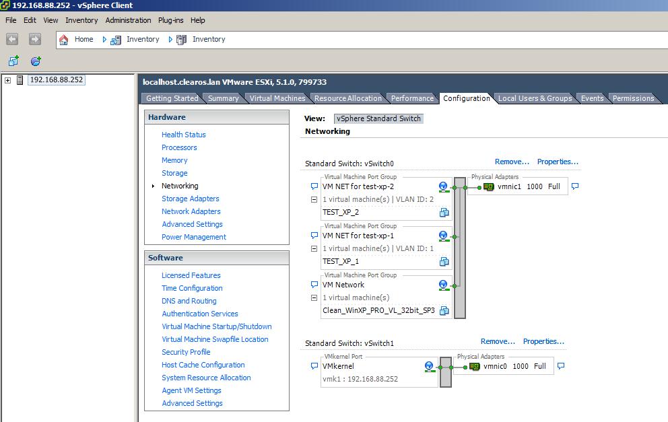The width and height of the screenshot is (668, 422).
Task: Open dropdown arrow before first Inventory breadcrumb
Action: click(104, 40)
